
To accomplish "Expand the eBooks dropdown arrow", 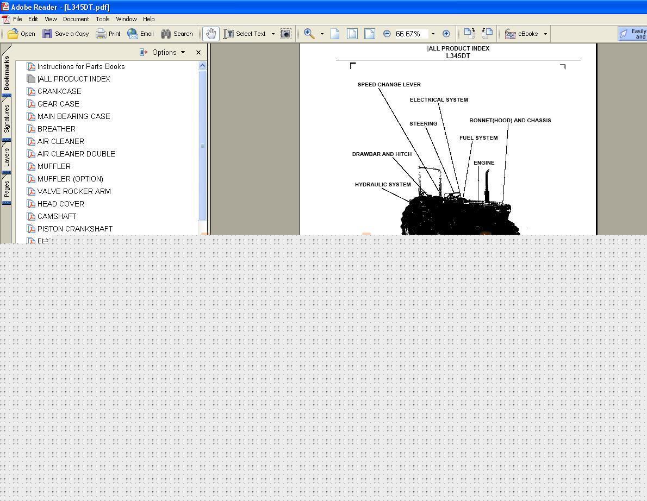I will point(545,34).
